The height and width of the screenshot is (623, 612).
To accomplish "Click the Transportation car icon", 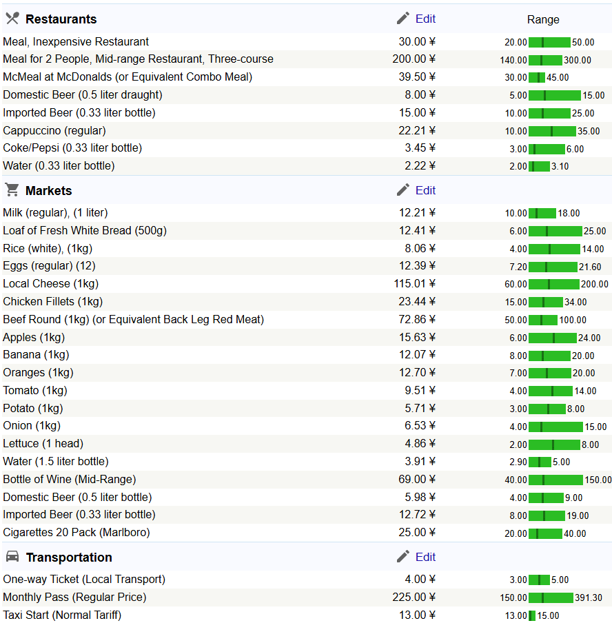I will click(x=12, y=556).
